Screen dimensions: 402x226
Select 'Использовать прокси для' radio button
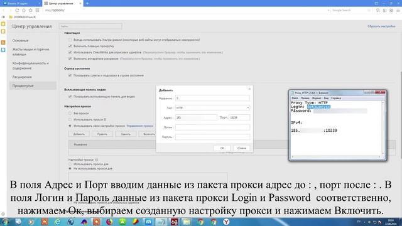click(70, 164)
